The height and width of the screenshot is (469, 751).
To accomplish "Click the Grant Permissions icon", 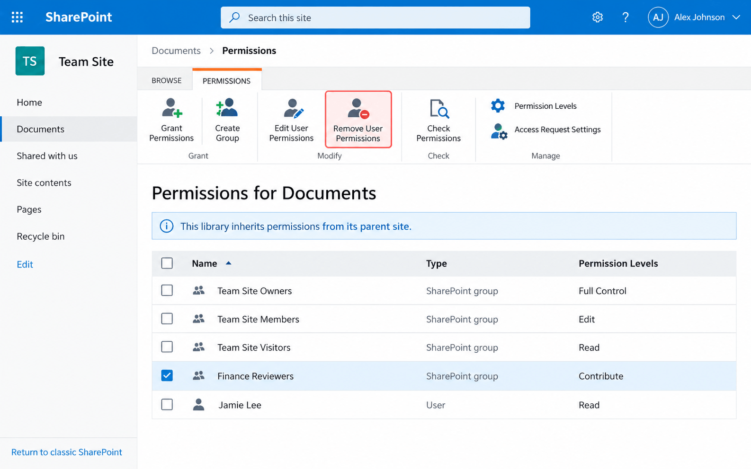I will 171,108.
